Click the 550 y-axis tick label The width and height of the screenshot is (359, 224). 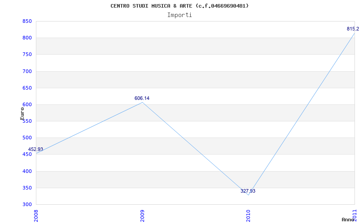pyautogui.click(x=27, y=121)
